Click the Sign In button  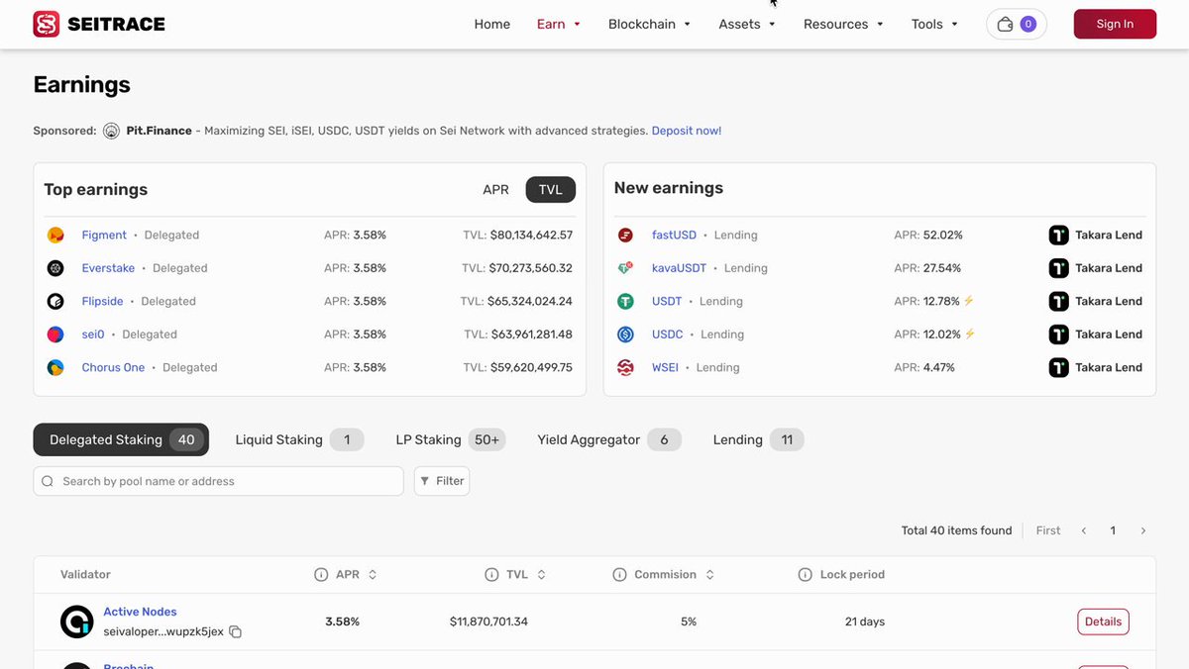coord(1115,24)
